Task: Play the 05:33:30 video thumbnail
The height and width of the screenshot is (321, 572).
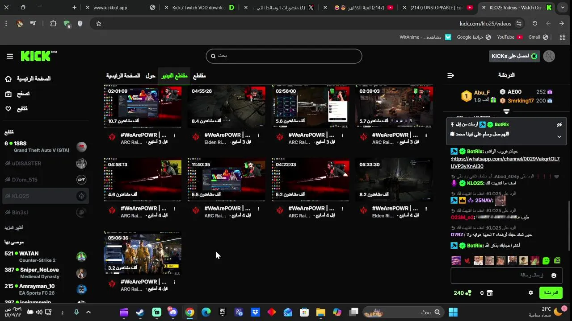Action: click(x=394, y=180)
